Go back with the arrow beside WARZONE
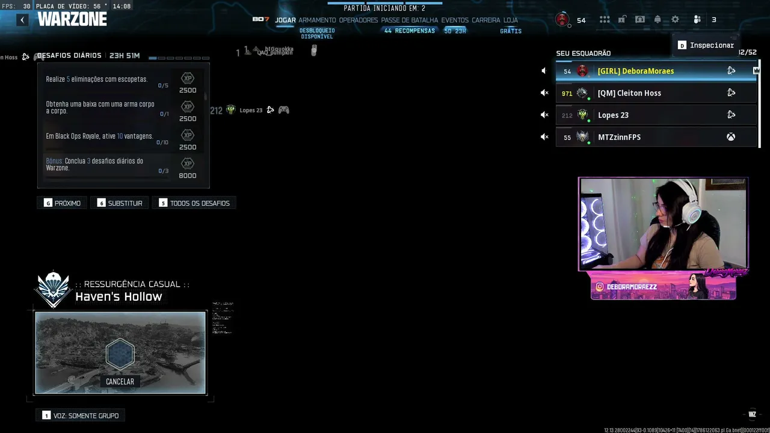Screen dimensions: 770x433 22,20
